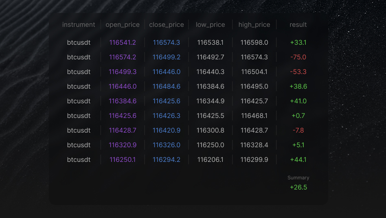Click the close_price column header

click(167, 25)
